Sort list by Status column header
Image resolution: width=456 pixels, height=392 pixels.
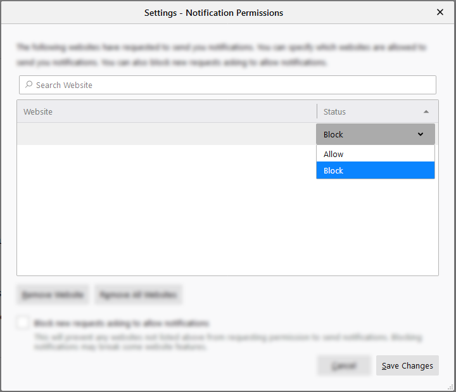[367, 111]
